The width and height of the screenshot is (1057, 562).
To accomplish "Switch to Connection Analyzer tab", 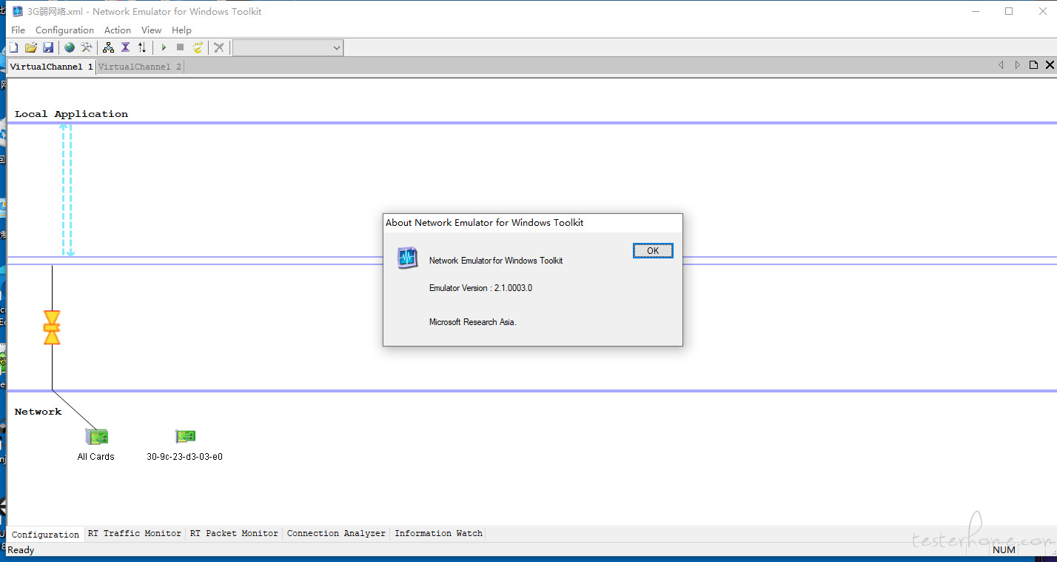I will point(336,533).
